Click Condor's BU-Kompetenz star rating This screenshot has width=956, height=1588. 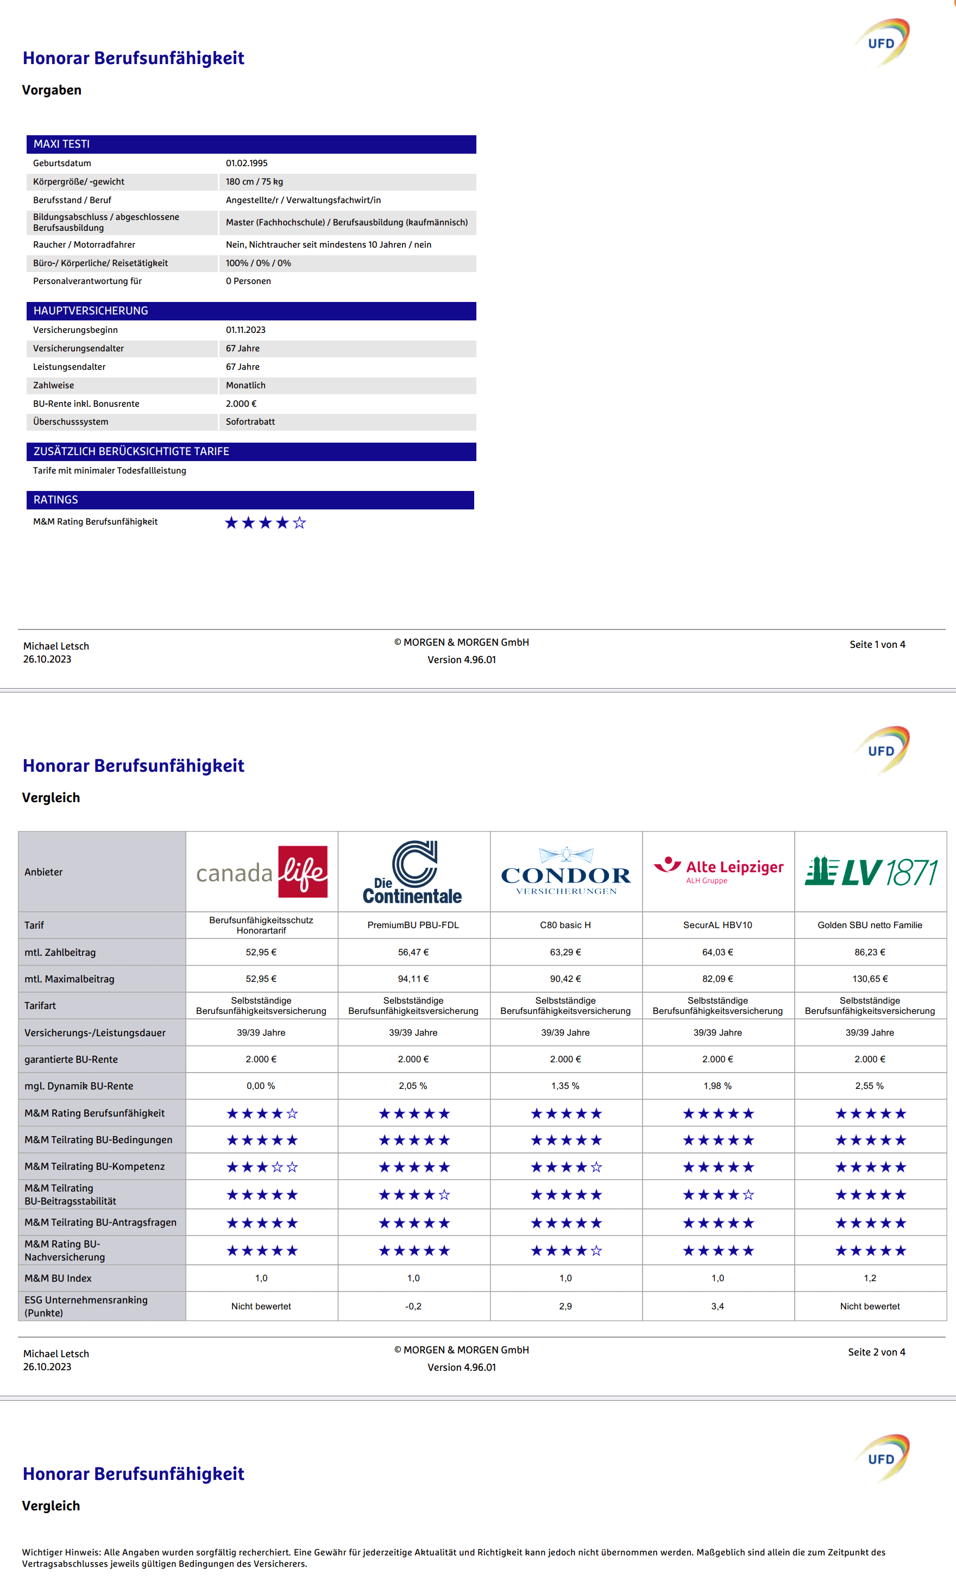(566, 1167)
